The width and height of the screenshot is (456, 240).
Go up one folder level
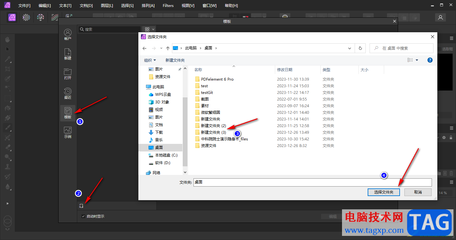pos(168,48)
